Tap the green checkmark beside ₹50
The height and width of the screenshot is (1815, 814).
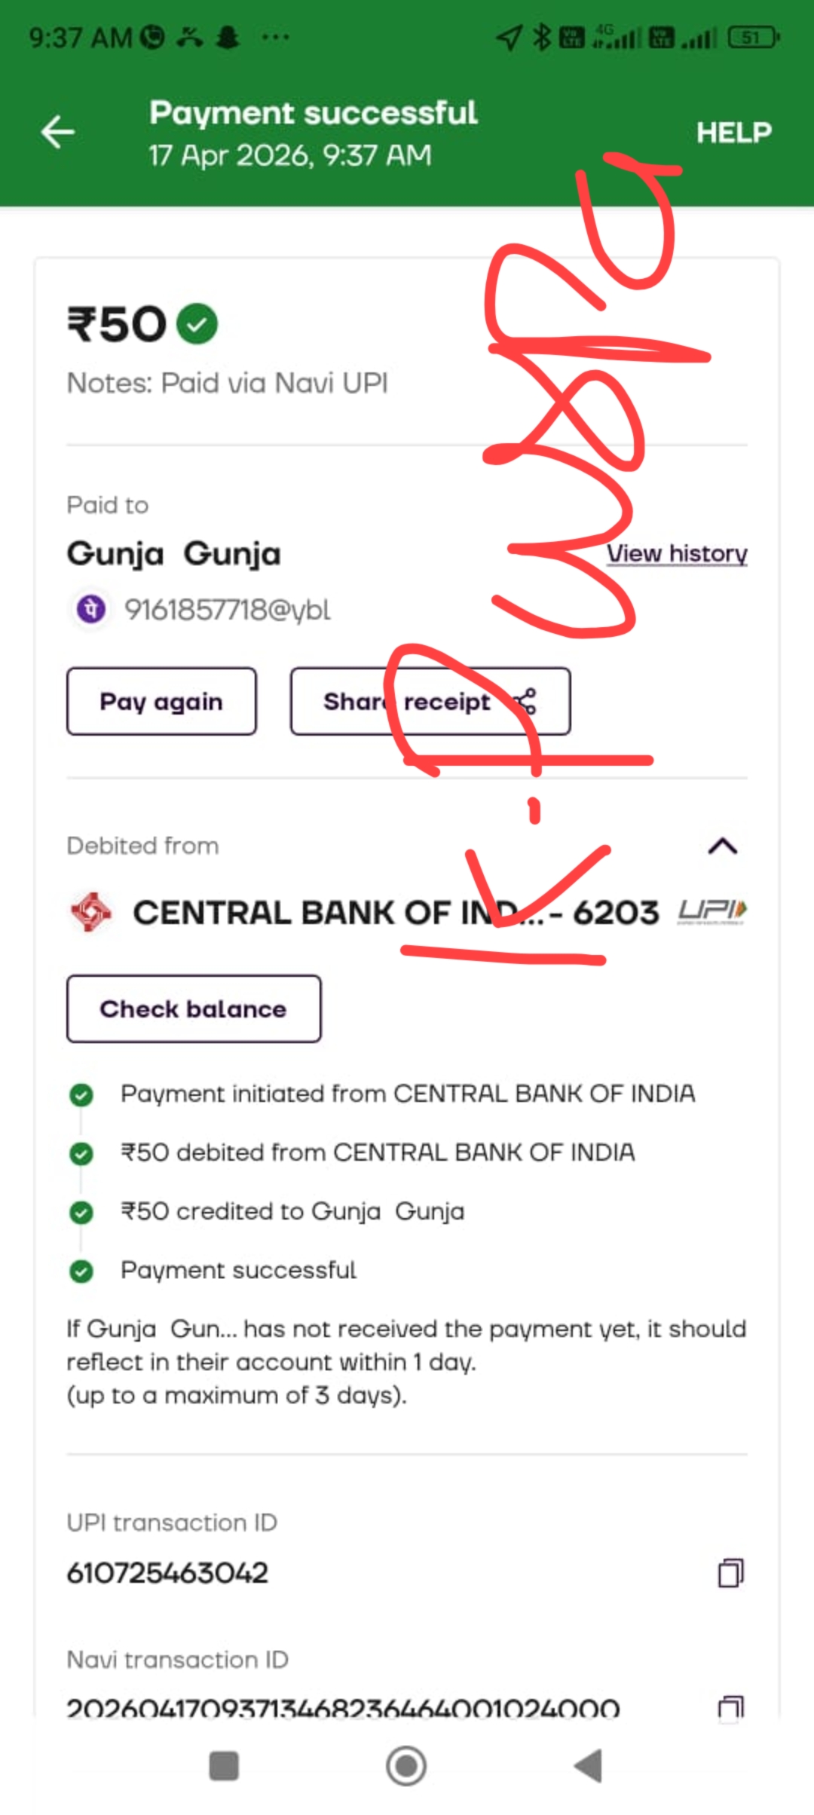[197, 324]
